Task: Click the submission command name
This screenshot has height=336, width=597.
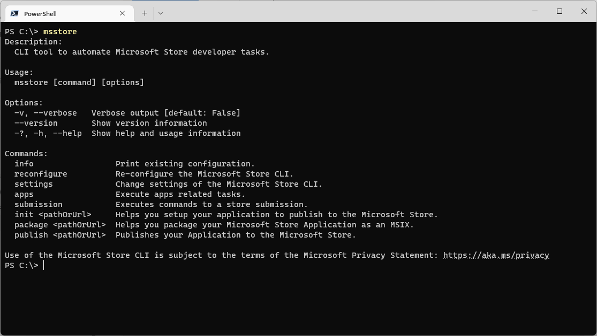Action: 39,204
